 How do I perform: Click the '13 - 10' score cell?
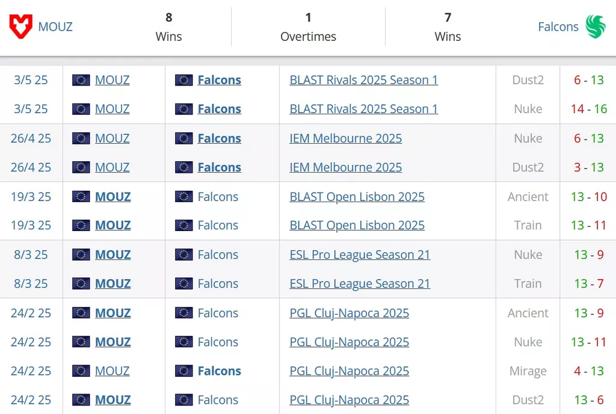589,196
